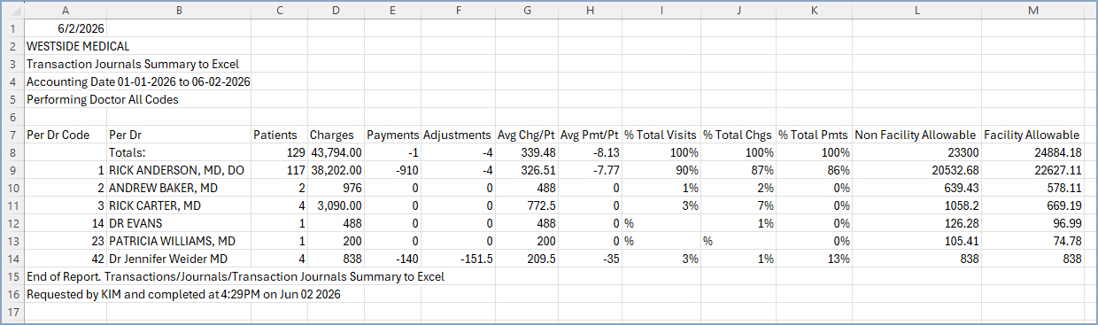Click Non Facility Allowable value 23300
The height and width of the screenshot is (325, 1098).
[916, 152]
